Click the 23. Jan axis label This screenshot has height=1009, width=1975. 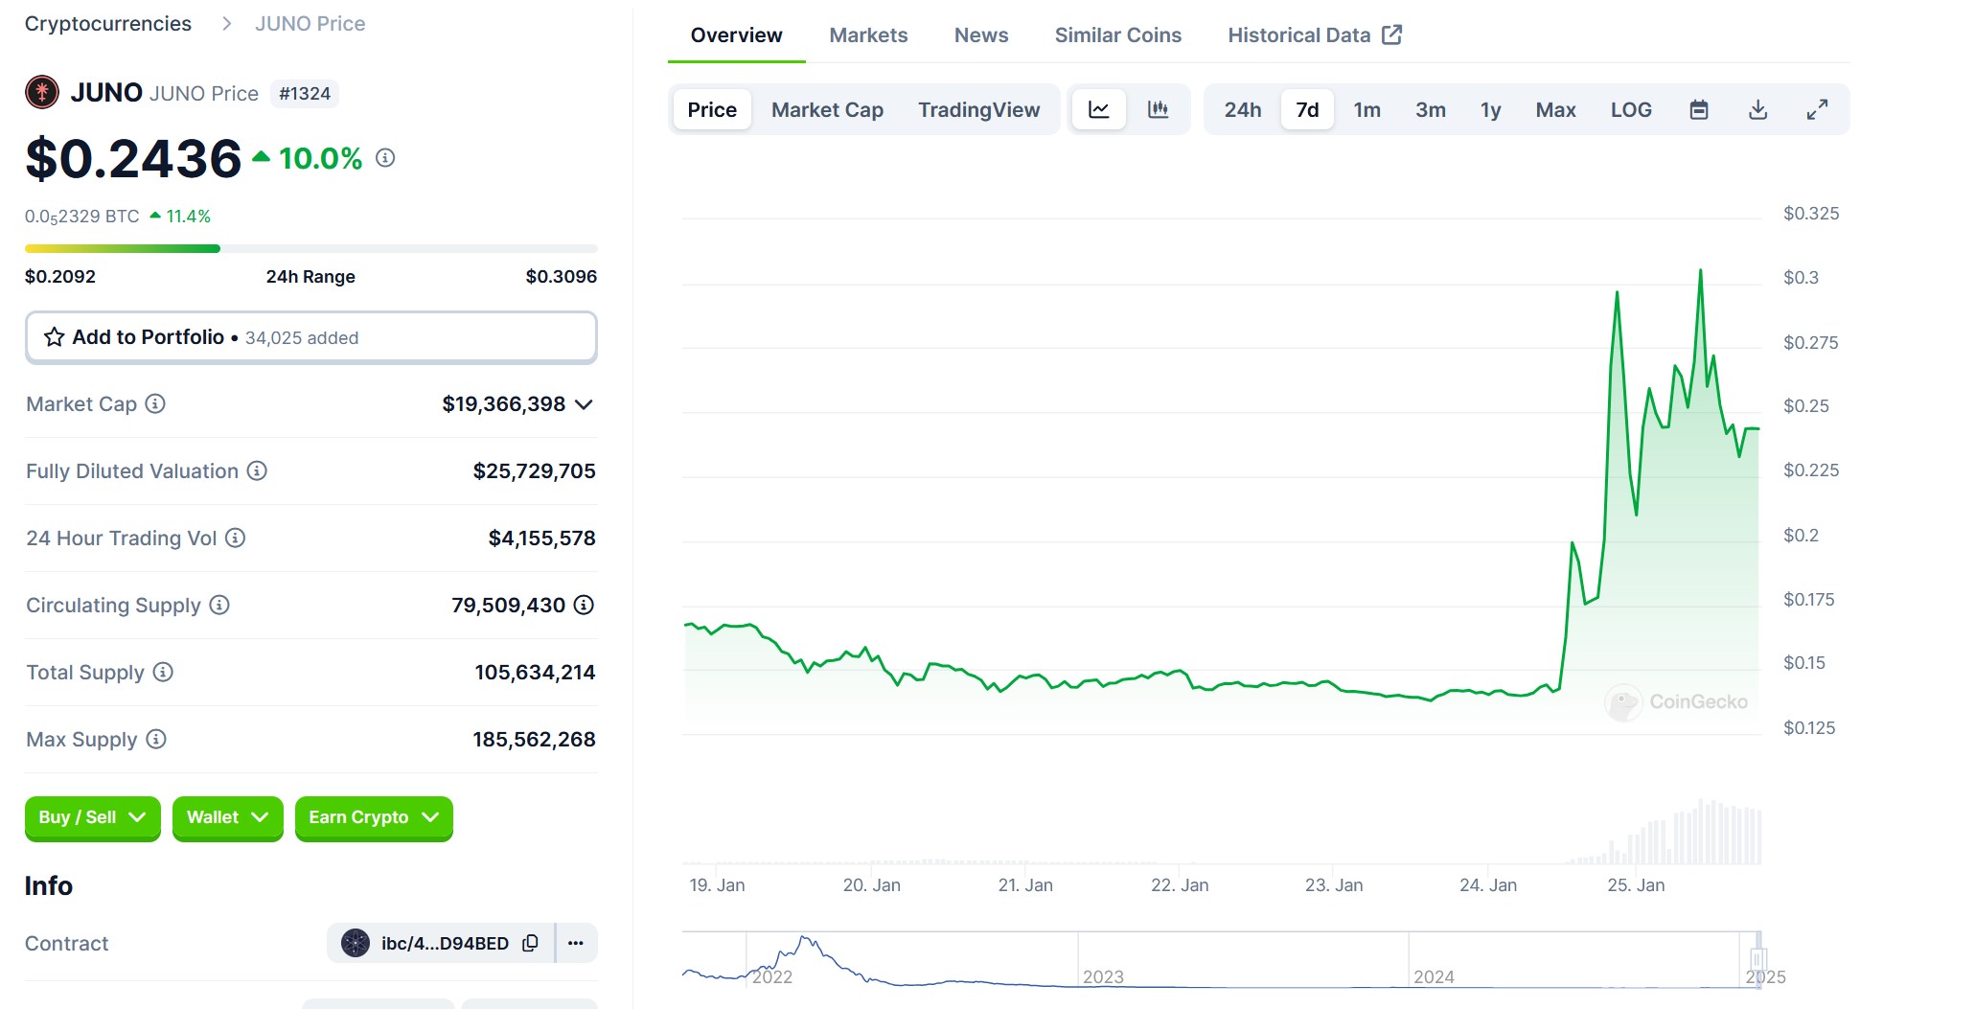point(1334,884)
